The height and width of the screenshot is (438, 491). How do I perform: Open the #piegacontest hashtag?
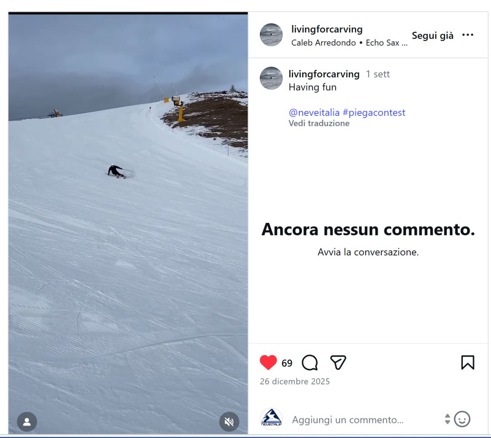tap(374, 112)
